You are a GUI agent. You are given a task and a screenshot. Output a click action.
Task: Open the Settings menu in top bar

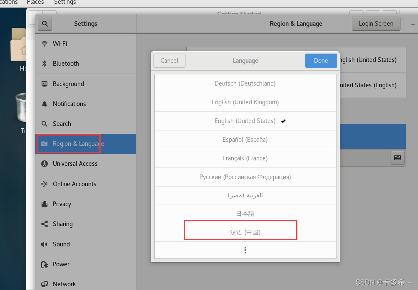65,2
